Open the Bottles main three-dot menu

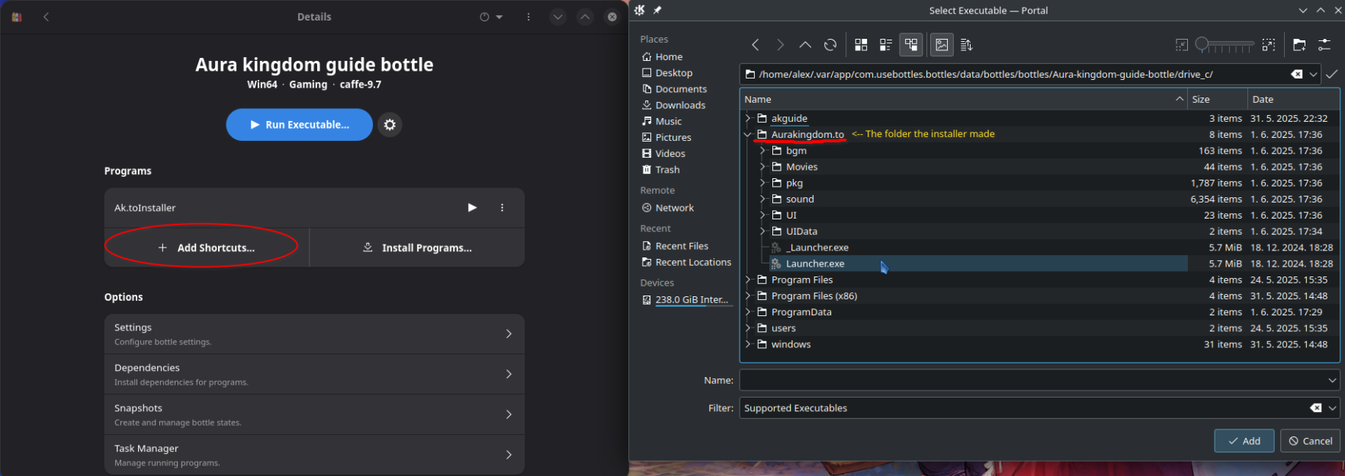click(x=528, y=17)
